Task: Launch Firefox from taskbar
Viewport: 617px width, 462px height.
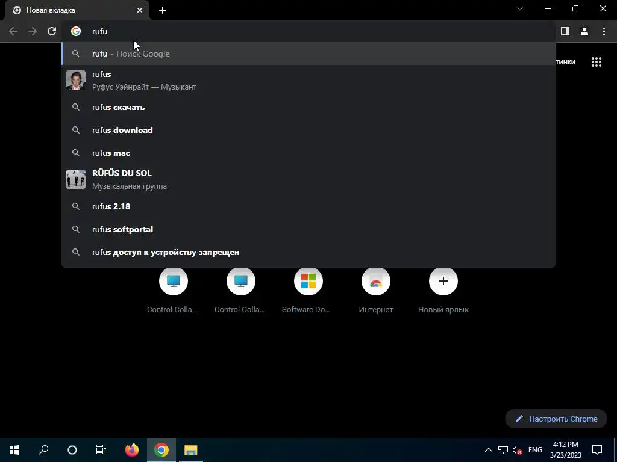Action: [132, 450]
